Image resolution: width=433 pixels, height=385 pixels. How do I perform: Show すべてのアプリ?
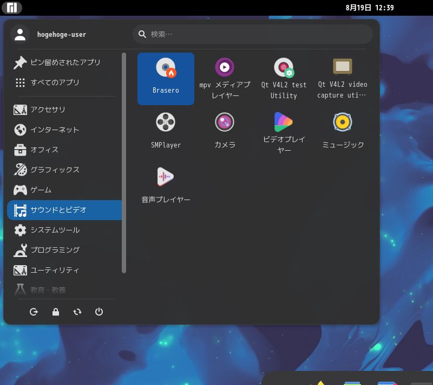coord(64,82)
